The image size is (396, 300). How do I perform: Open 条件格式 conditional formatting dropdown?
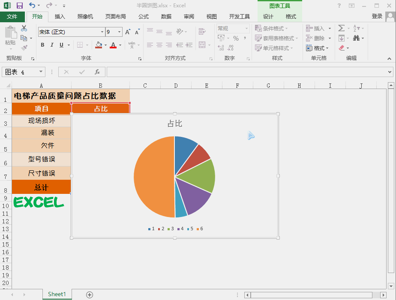[272, 28]
